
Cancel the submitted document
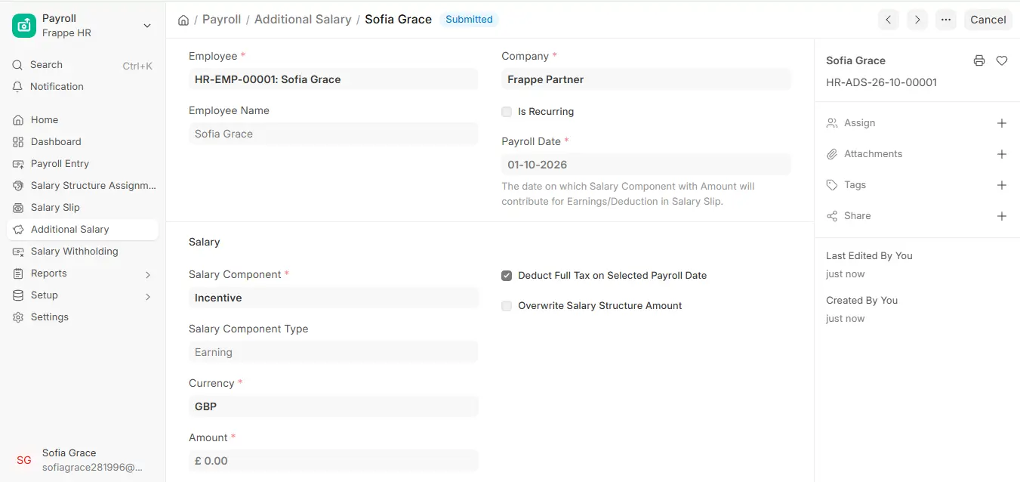pyautogui.click(x=988, y=20)
